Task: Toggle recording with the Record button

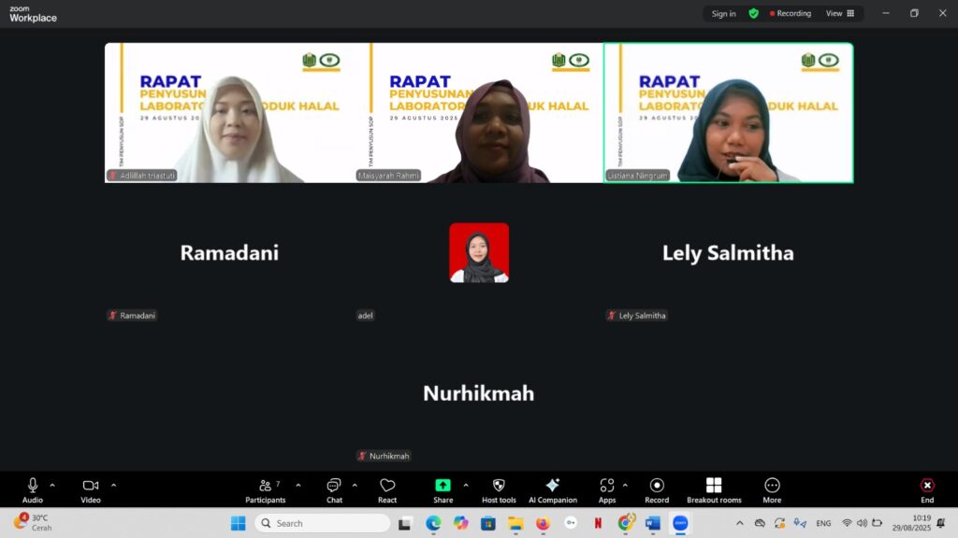Action: point(657,489)
